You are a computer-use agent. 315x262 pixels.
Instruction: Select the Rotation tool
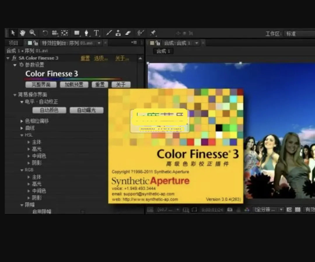(45, 33)
